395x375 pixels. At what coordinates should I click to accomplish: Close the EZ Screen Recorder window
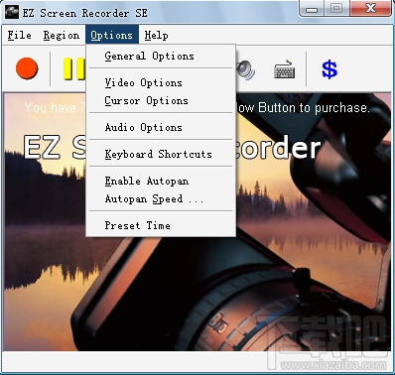pyautogui.click(x=370, y=9)
